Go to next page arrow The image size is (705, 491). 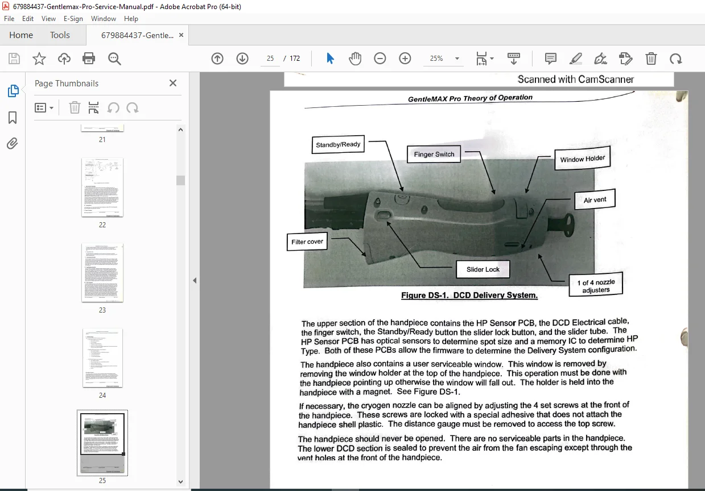click(x=242, y=59)
